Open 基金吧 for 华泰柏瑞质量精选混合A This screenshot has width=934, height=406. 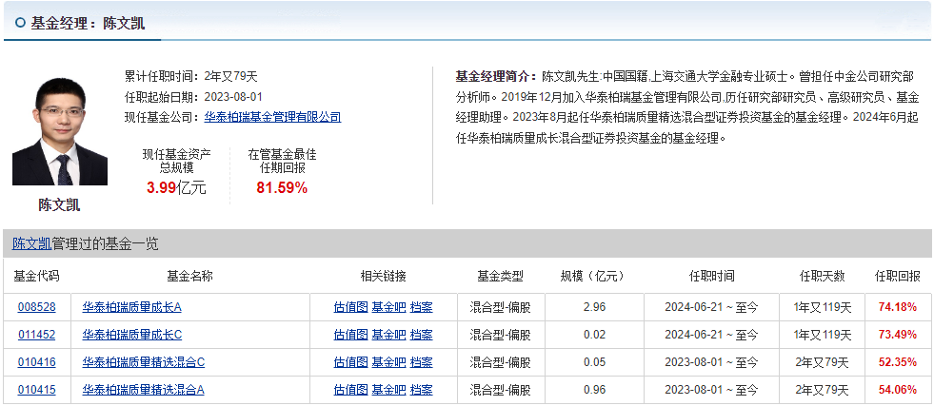389,390
